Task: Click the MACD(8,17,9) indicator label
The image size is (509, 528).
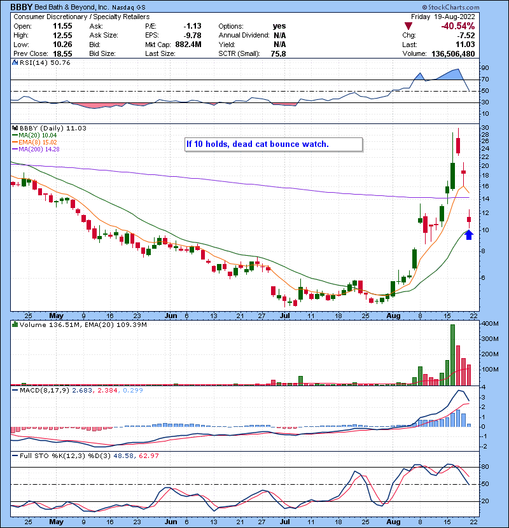Action: click(45, 391)
